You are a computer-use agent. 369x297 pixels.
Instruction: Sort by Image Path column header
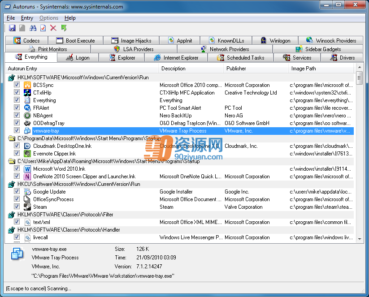(321, 69)
